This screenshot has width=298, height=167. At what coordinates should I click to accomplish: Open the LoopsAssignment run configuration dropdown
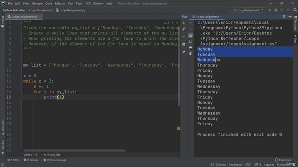(248, 10)
